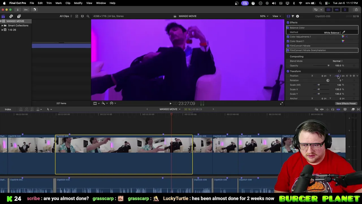Open the File menu

[x=32, y=3]
